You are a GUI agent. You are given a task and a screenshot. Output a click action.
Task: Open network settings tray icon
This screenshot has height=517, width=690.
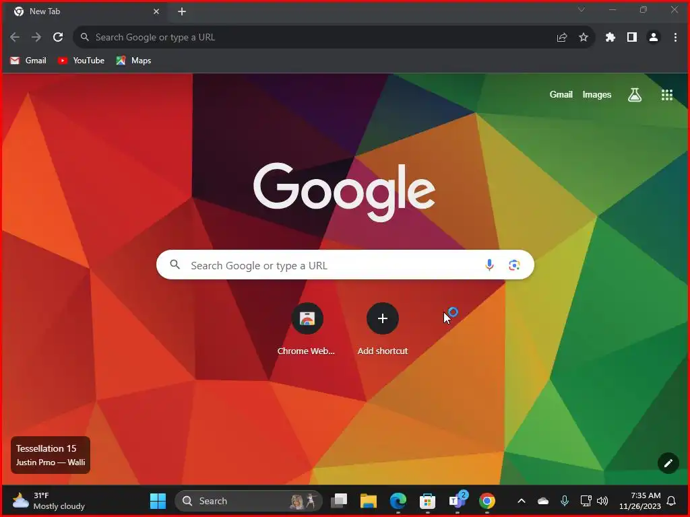coord(586,501)
